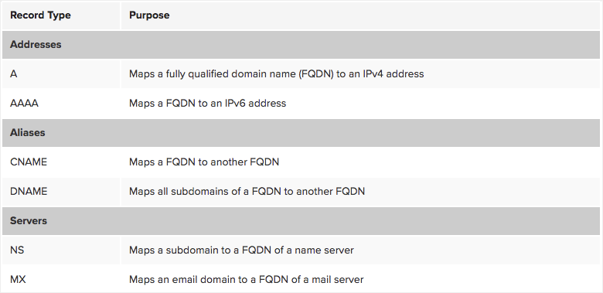Click the mail server purpose description
The width and height of the screenshot is (603, 293).
coord(246,280)
